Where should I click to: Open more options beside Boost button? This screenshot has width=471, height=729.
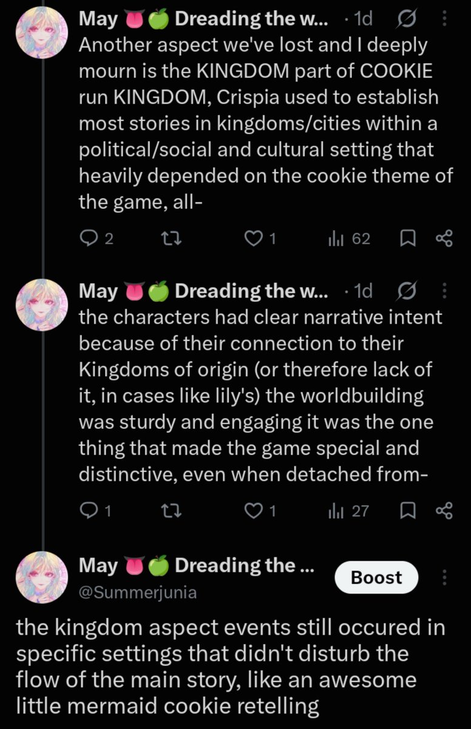pos(446,577)
